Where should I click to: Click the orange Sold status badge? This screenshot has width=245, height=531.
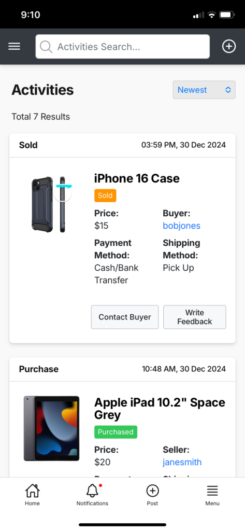point(105,195)
